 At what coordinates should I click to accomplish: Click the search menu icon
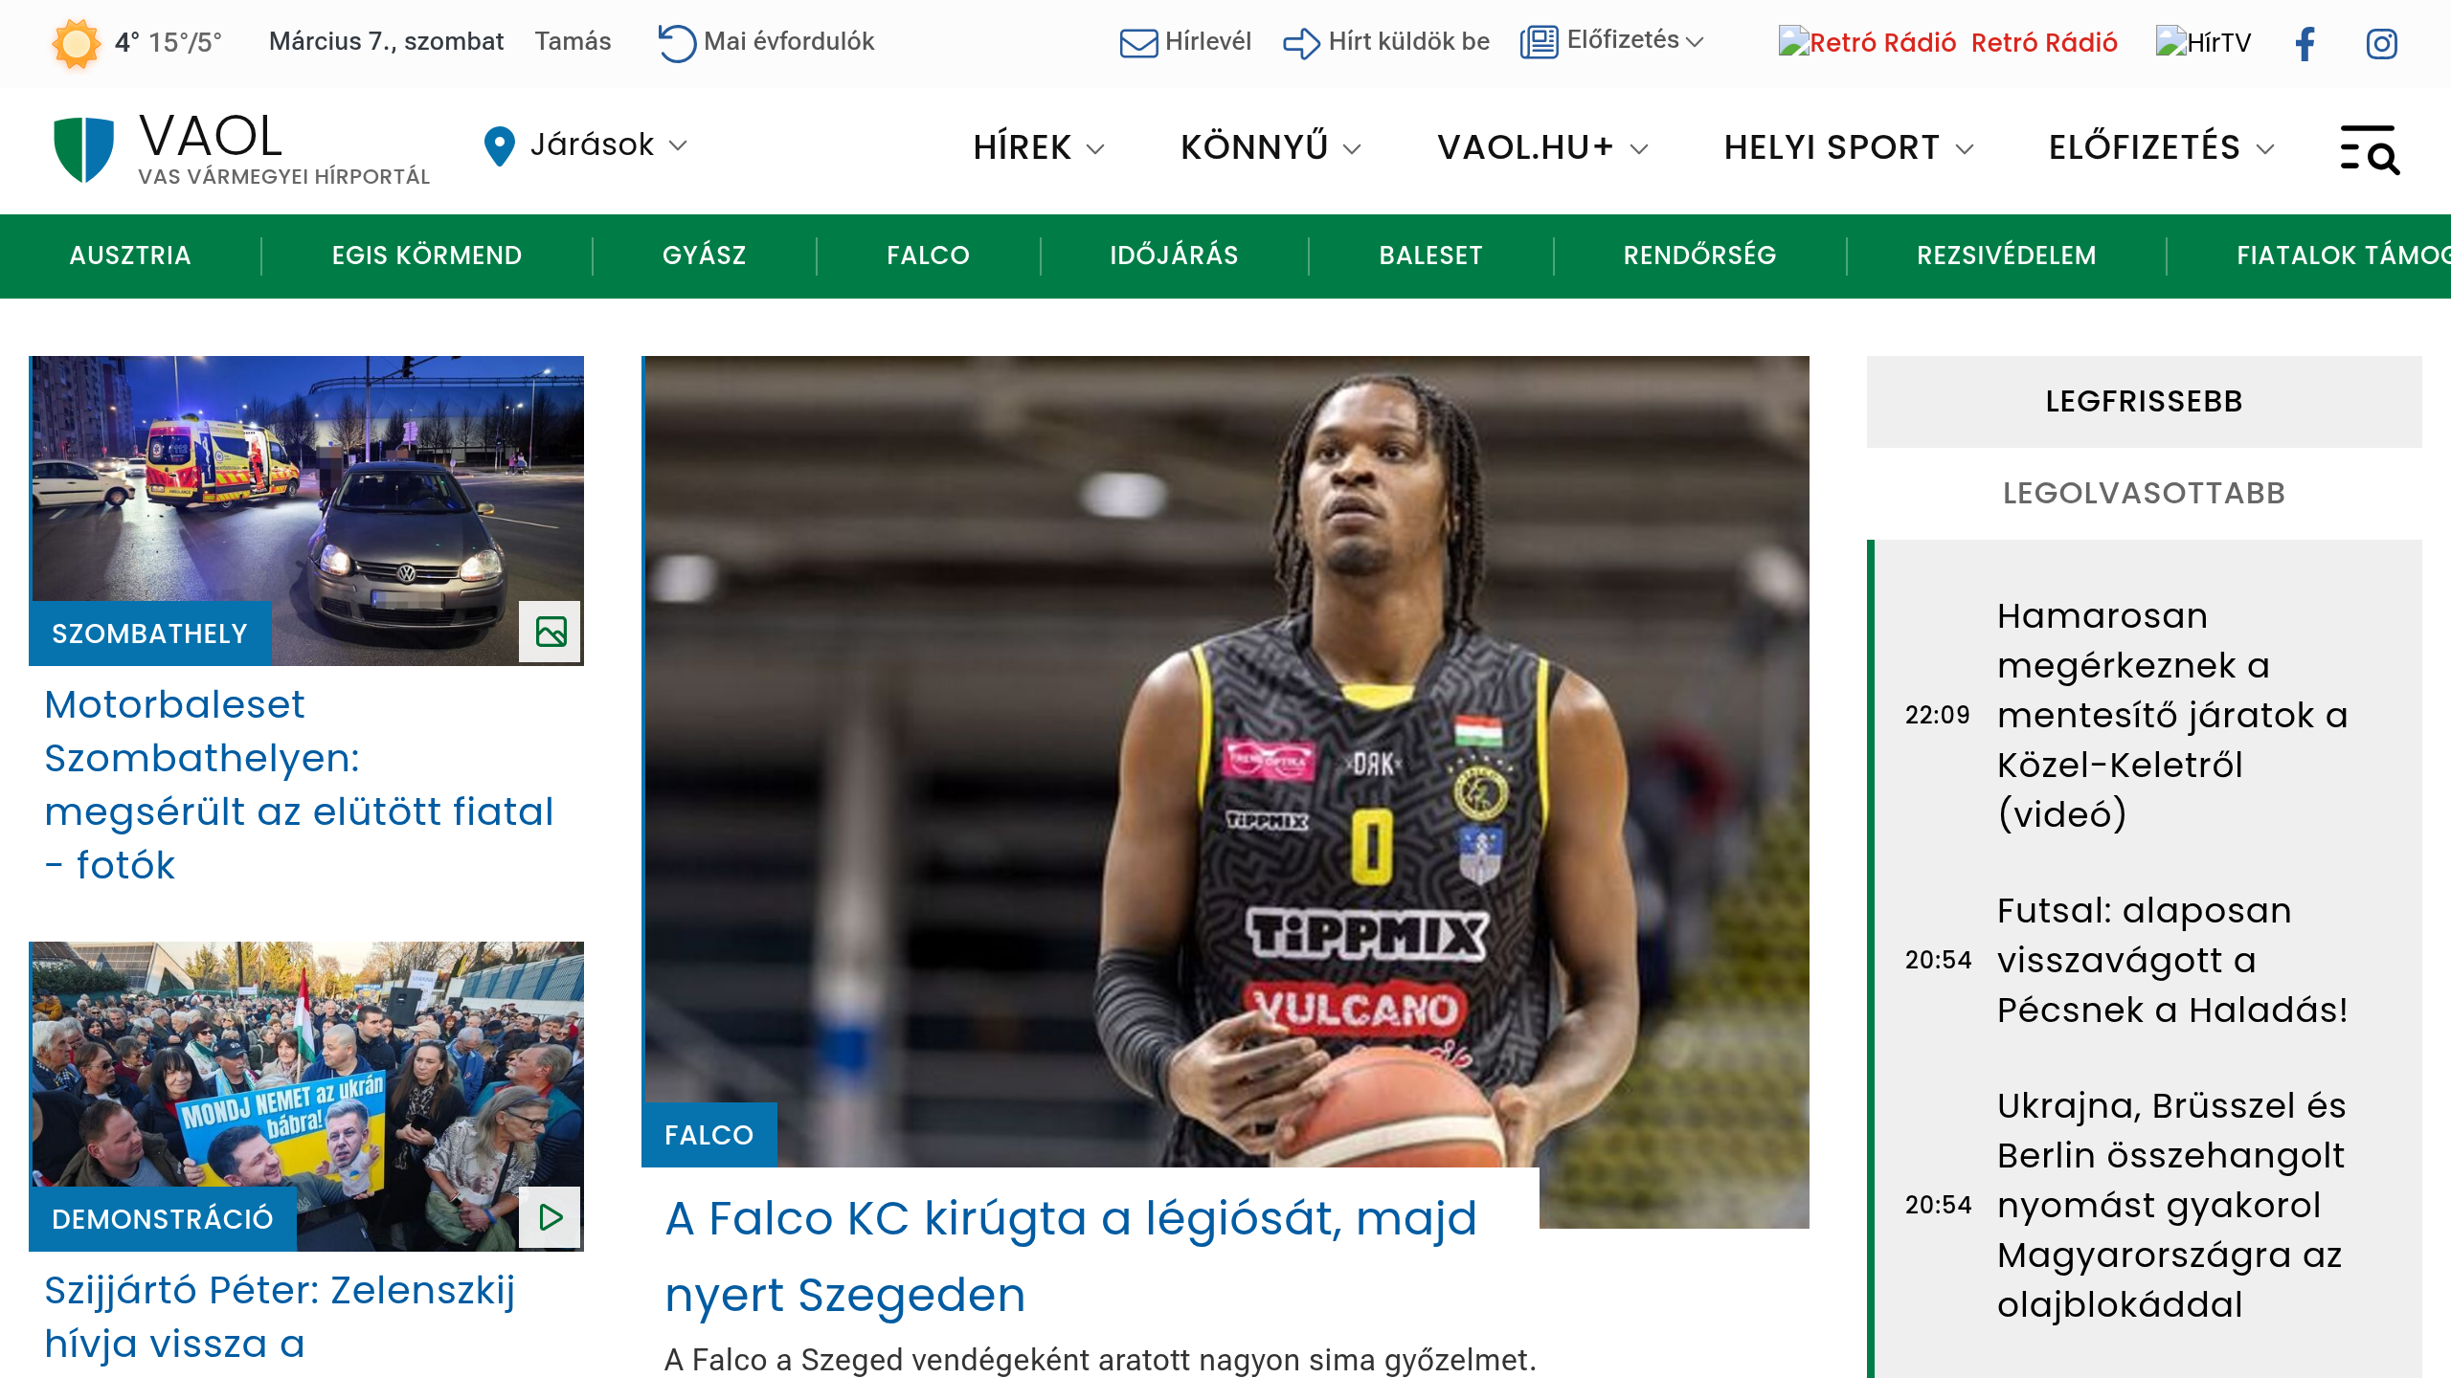2369,149
